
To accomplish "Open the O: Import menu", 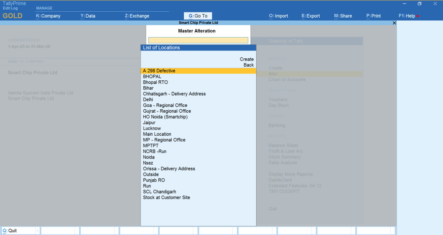I will coord(278,16).
